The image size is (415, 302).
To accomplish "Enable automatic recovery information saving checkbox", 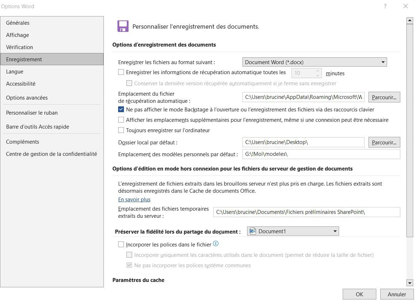I will point(121,72).
